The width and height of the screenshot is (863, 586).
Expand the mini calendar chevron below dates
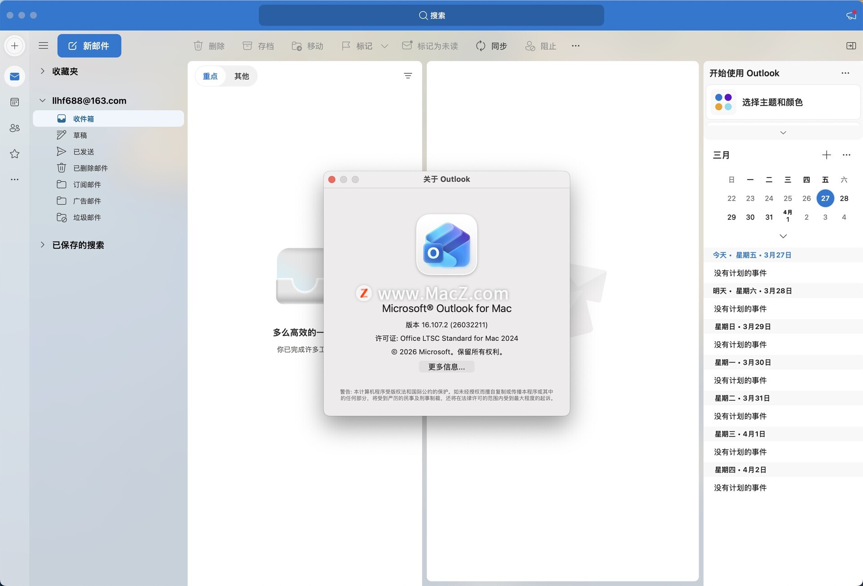(783, 236)
